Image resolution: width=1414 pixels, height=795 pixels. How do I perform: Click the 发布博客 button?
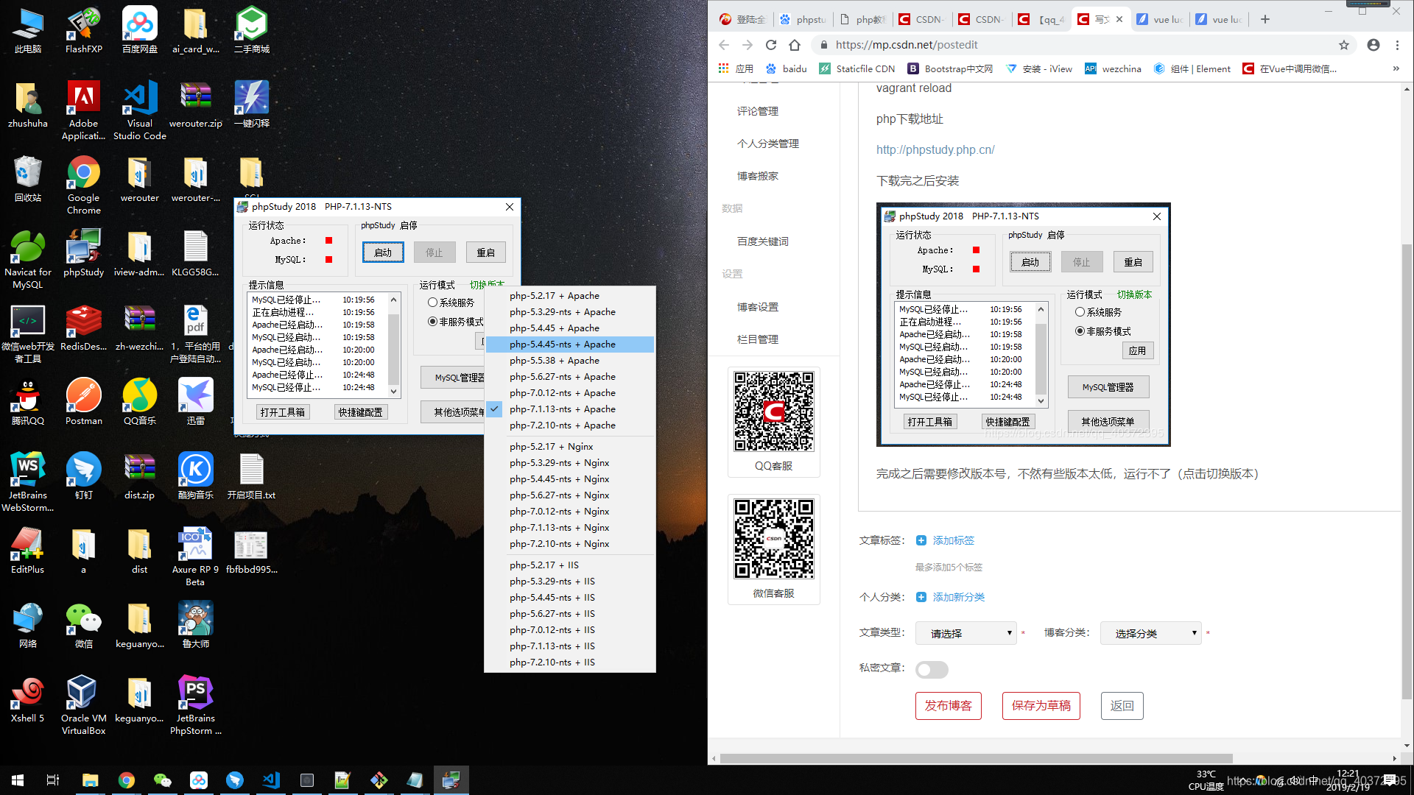click(948, 705)
